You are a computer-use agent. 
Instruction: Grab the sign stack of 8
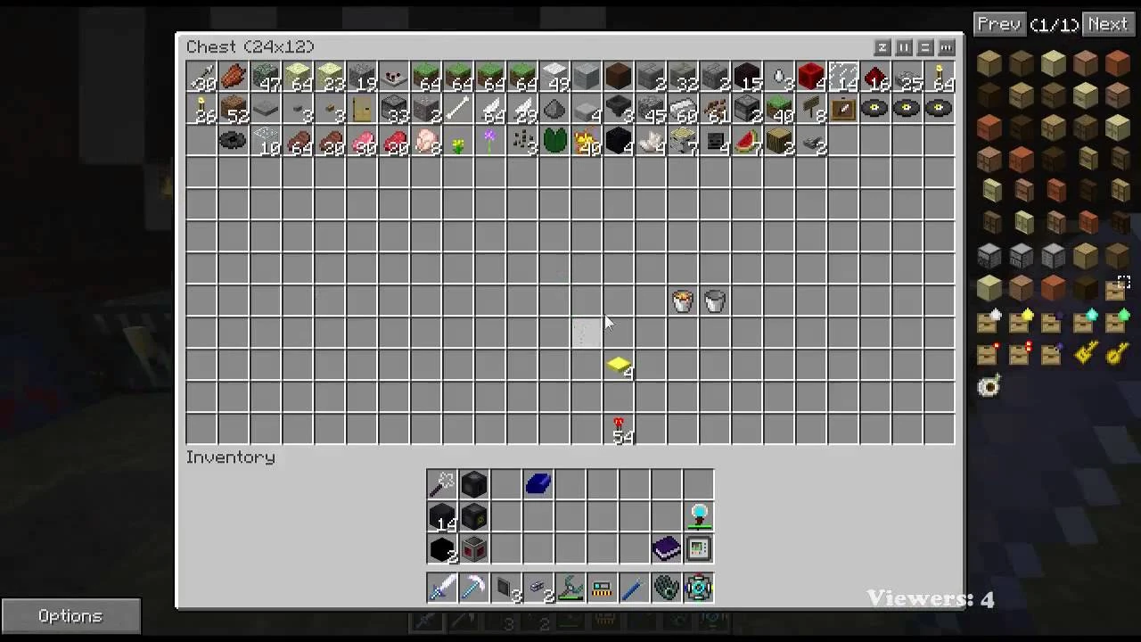[x=811, y=110]
